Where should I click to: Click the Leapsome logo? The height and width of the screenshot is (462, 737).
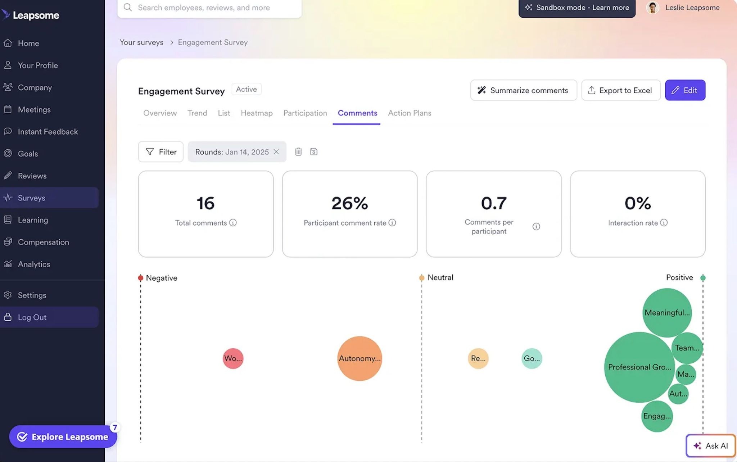pyautogui.click(x=30, y=15)
